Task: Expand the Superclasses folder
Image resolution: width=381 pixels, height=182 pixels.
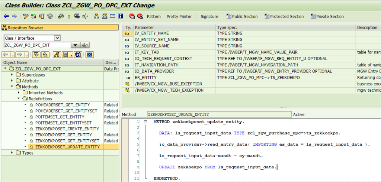Action: (12, 75)
